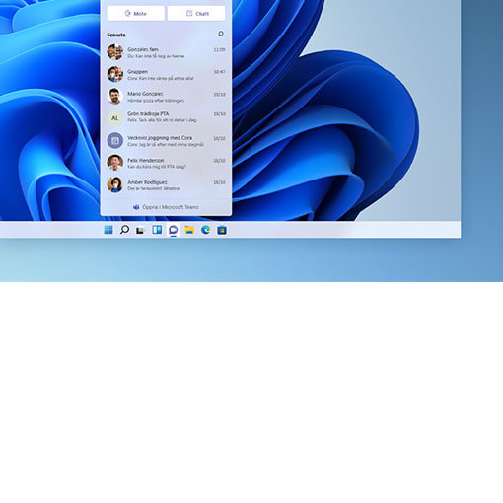Open the Windows Start menu
The height and width of the screenshot is (503, 503).
coord(108,230)
